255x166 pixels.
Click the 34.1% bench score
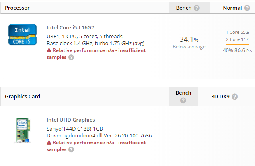click(x=189, y=39)
